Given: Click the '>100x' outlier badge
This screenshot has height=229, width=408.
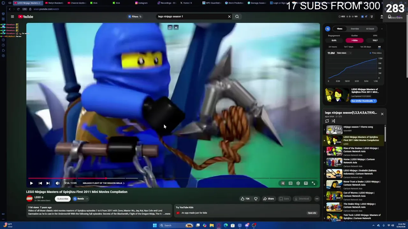Looking at the screenshot, I should click(x=354, y=40).
